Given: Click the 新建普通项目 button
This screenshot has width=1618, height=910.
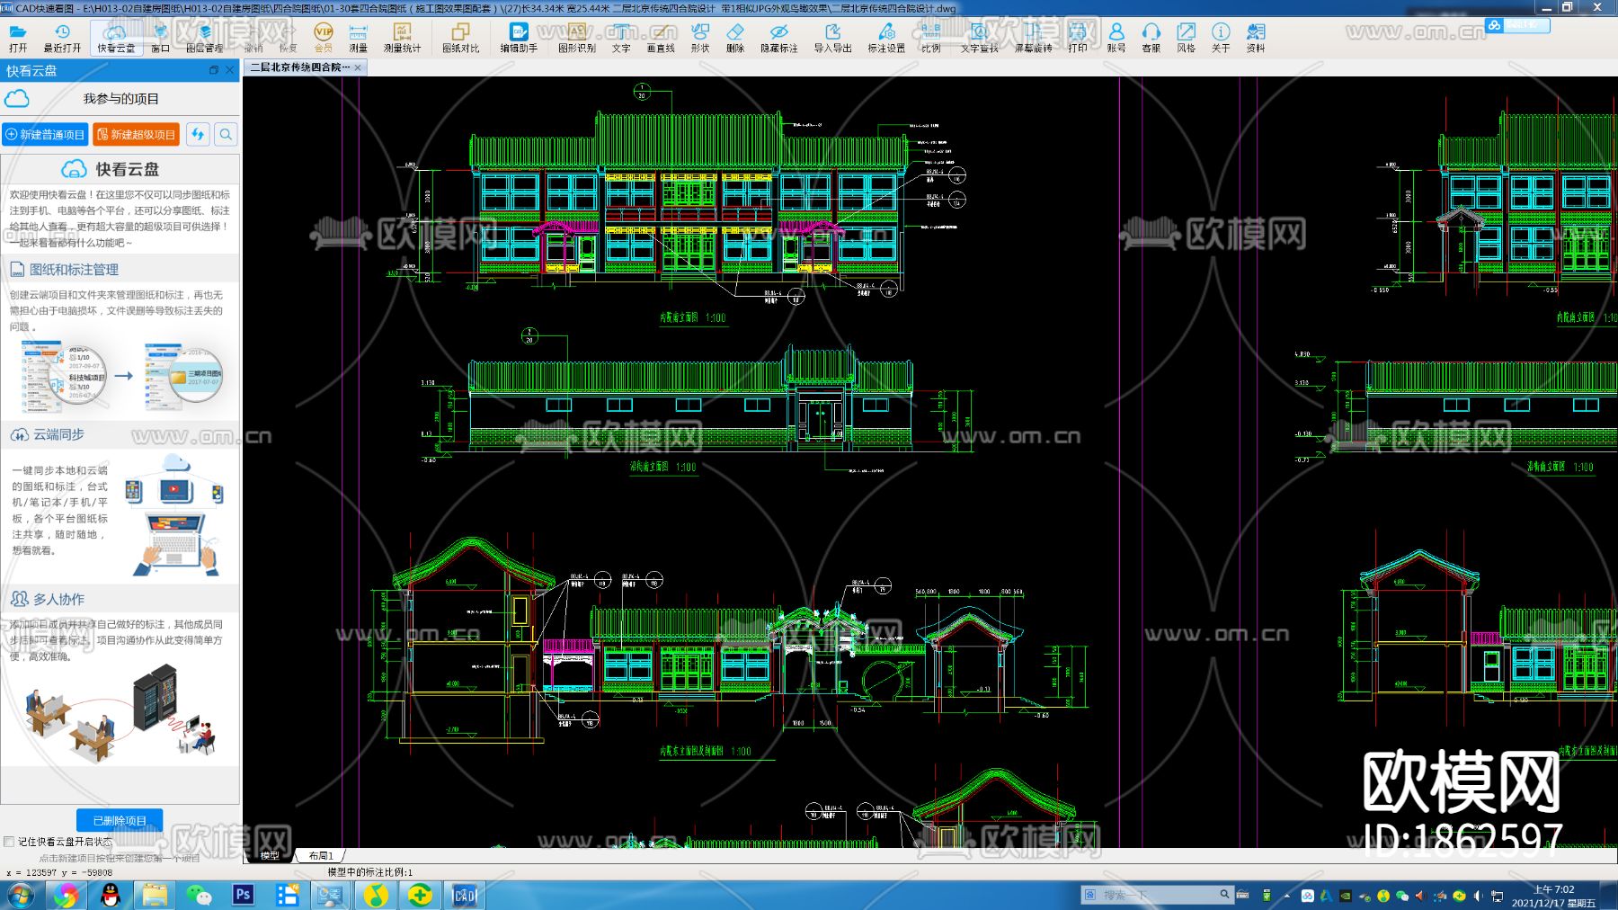Looking at the screenshot, I should pos(45,135).
